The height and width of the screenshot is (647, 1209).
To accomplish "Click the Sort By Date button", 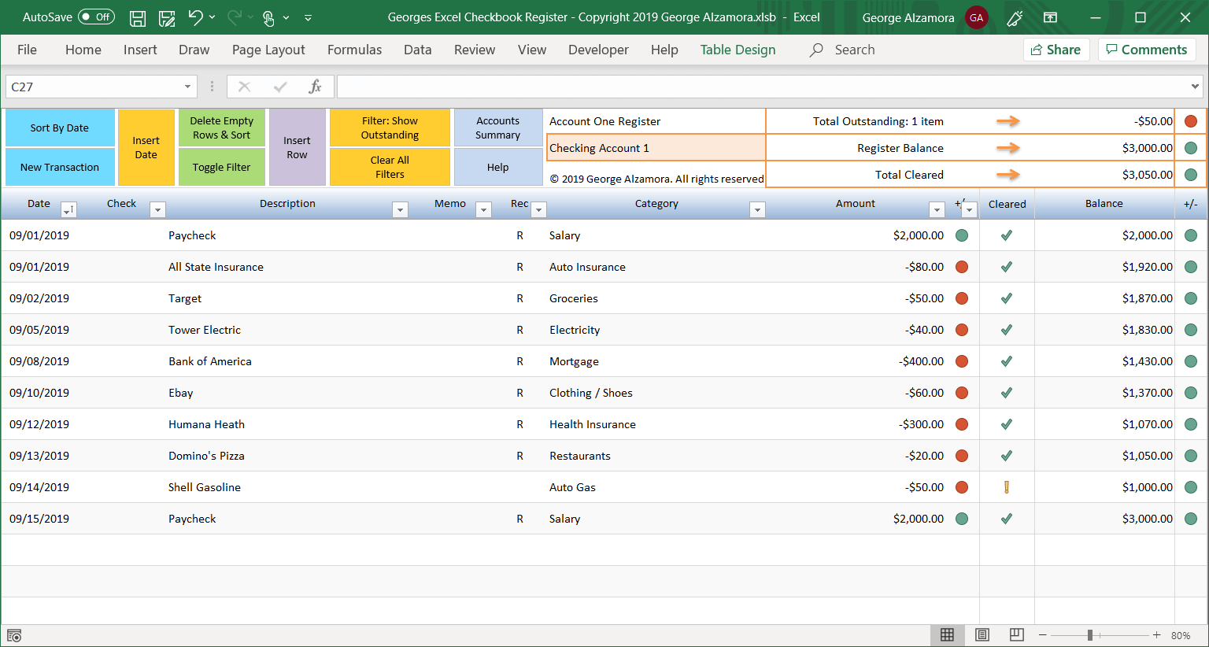I will point(60,128).
